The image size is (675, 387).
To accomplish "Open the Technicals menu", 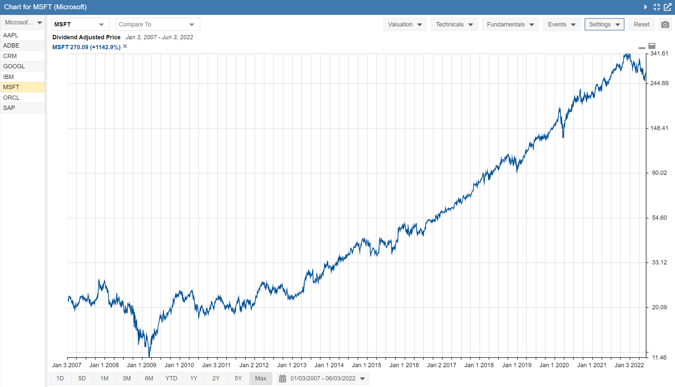I will (x=454, y=24).
